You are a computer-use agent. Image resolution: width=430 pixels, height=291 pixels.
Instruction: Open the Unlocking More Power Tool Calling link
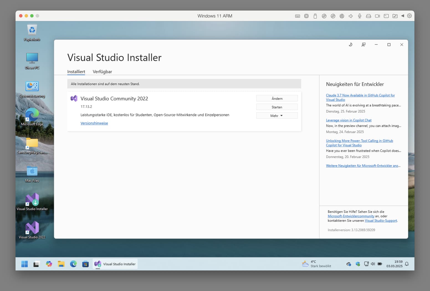(x=359, y=143)
